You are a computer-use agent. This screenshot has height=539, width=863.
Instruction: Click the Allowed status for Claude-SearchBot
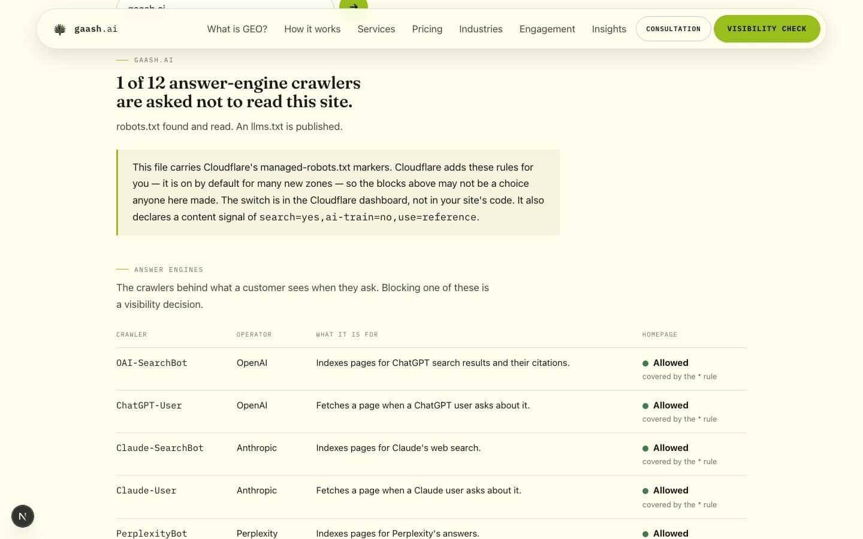(x=665, y=448)
